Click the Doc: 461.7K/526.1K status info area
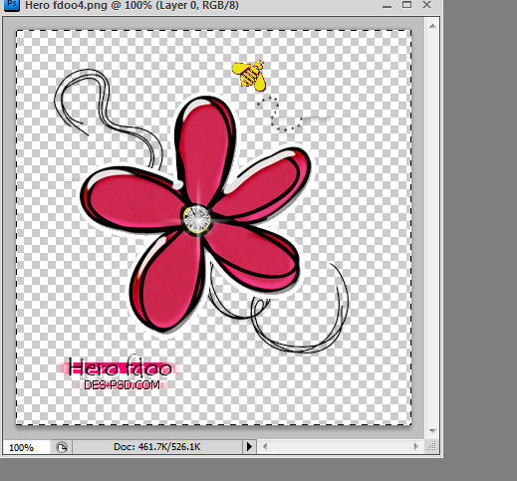 157,447
